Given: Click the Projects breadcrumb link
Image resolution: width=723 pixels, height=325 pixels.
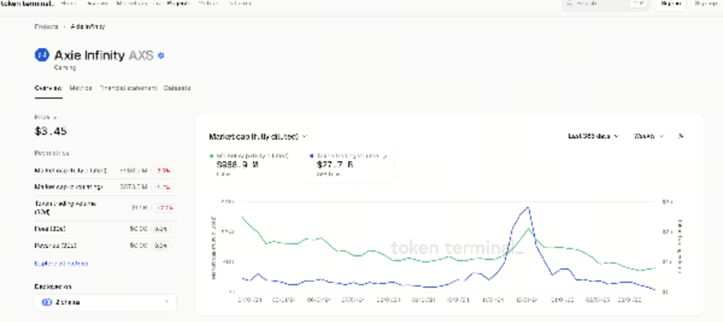Looking at the screenshot, I should (46, 27).
